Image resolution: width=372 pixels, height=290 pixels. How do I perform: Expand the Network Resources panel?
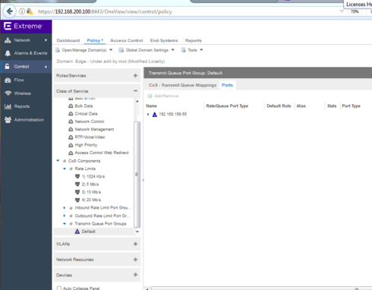[x=135, y=260]
